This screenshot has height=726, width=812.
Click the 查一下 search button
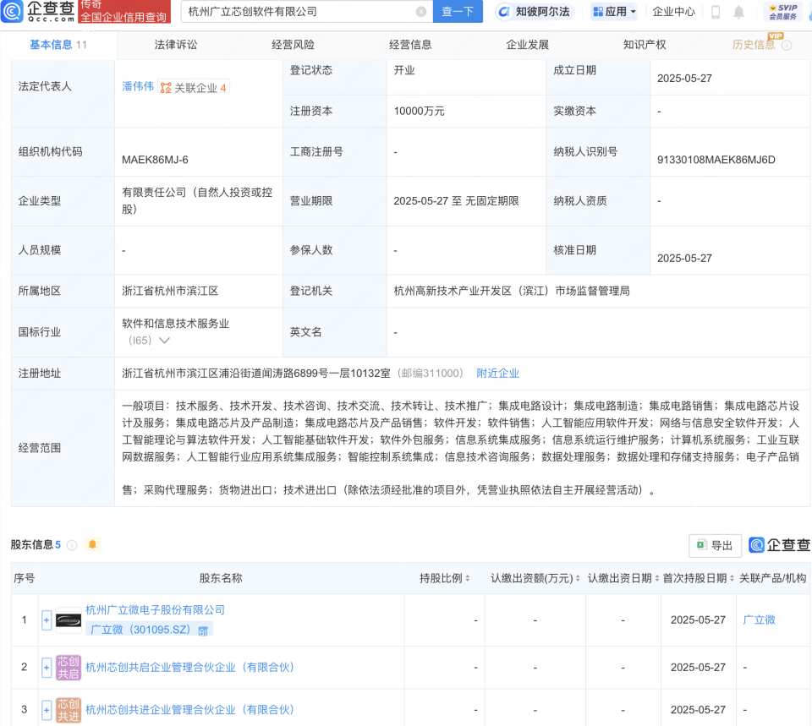[x=458, y=11]
